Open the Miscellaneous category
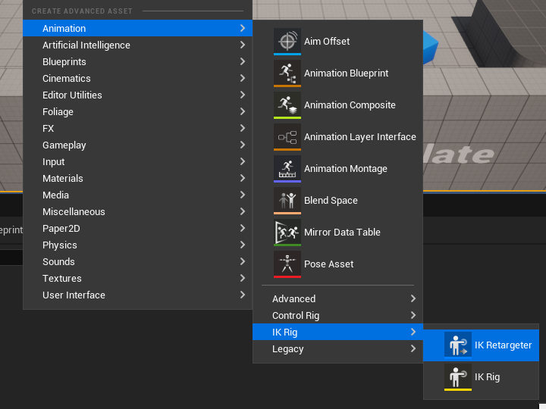Image resolution: width=546 pixels, height=409 pixels. (137, 212)
